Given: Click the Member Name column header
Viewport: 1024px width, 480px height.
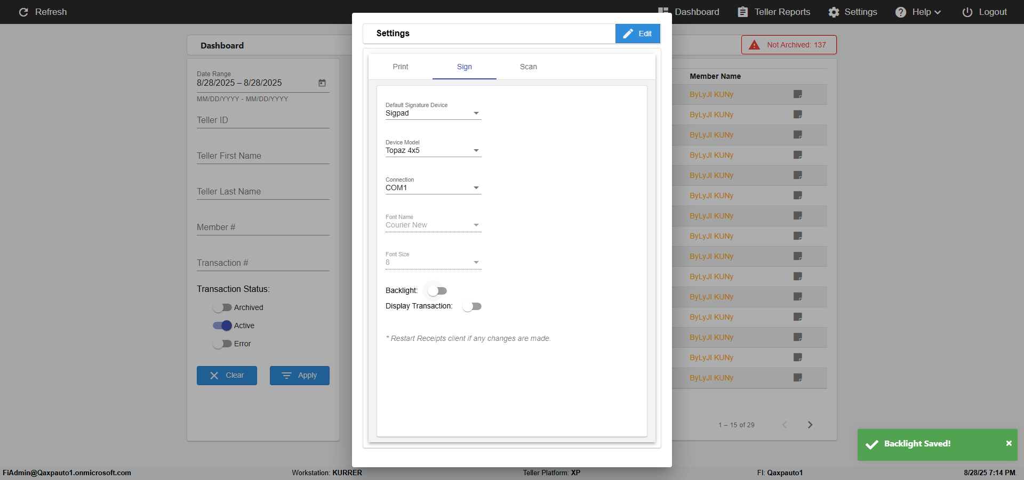Looking at the screenshot, I should pyautogui.click(x=715, y=76).
